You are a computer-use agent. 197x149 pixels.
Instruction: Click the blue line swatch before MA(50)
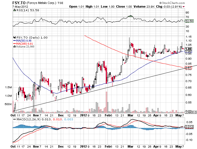click(14, 41)
